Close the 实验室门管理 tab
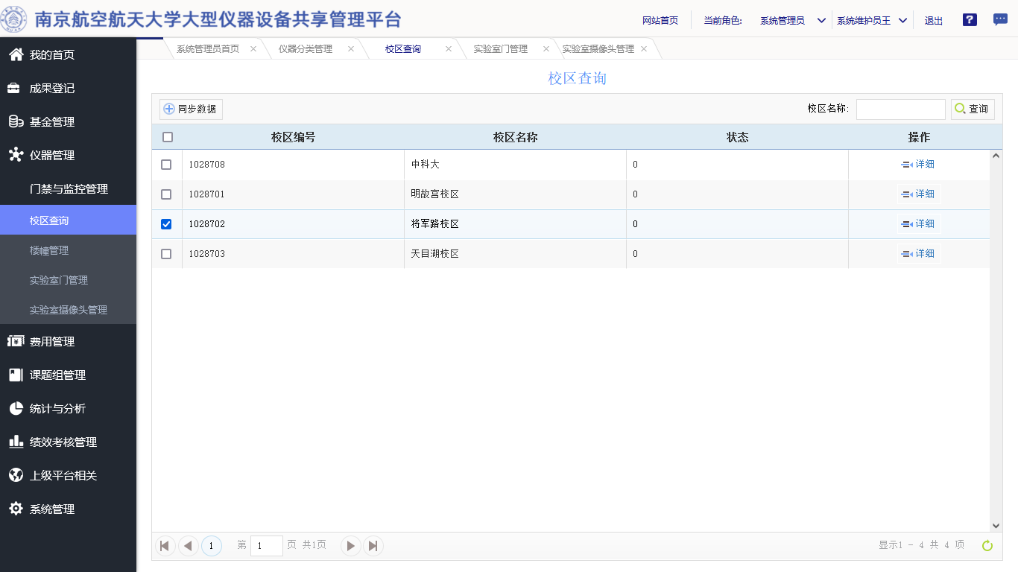The width and height of the screenshot is (1018, 572). (546, 48)
